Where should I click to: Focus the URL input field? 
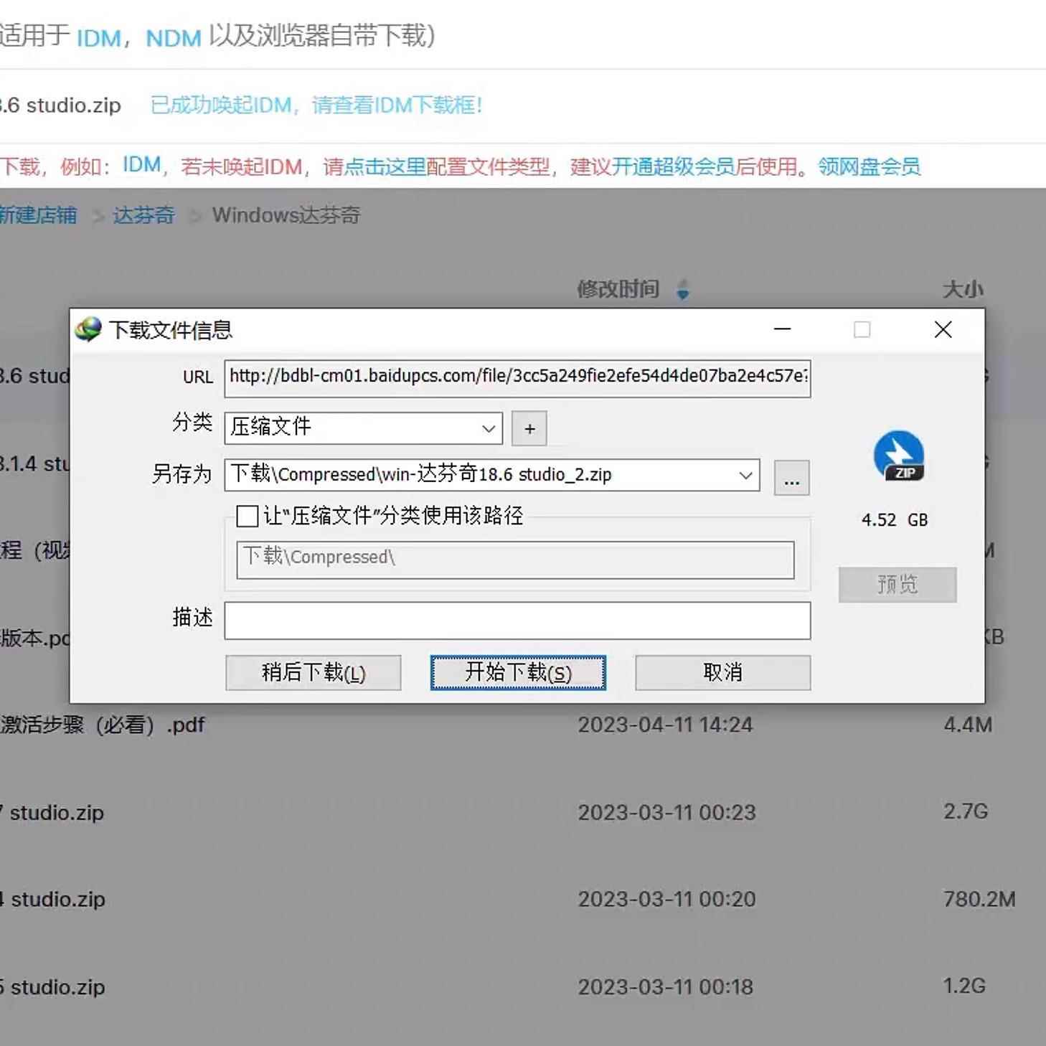pyautogui.click(x=517, y=378)
